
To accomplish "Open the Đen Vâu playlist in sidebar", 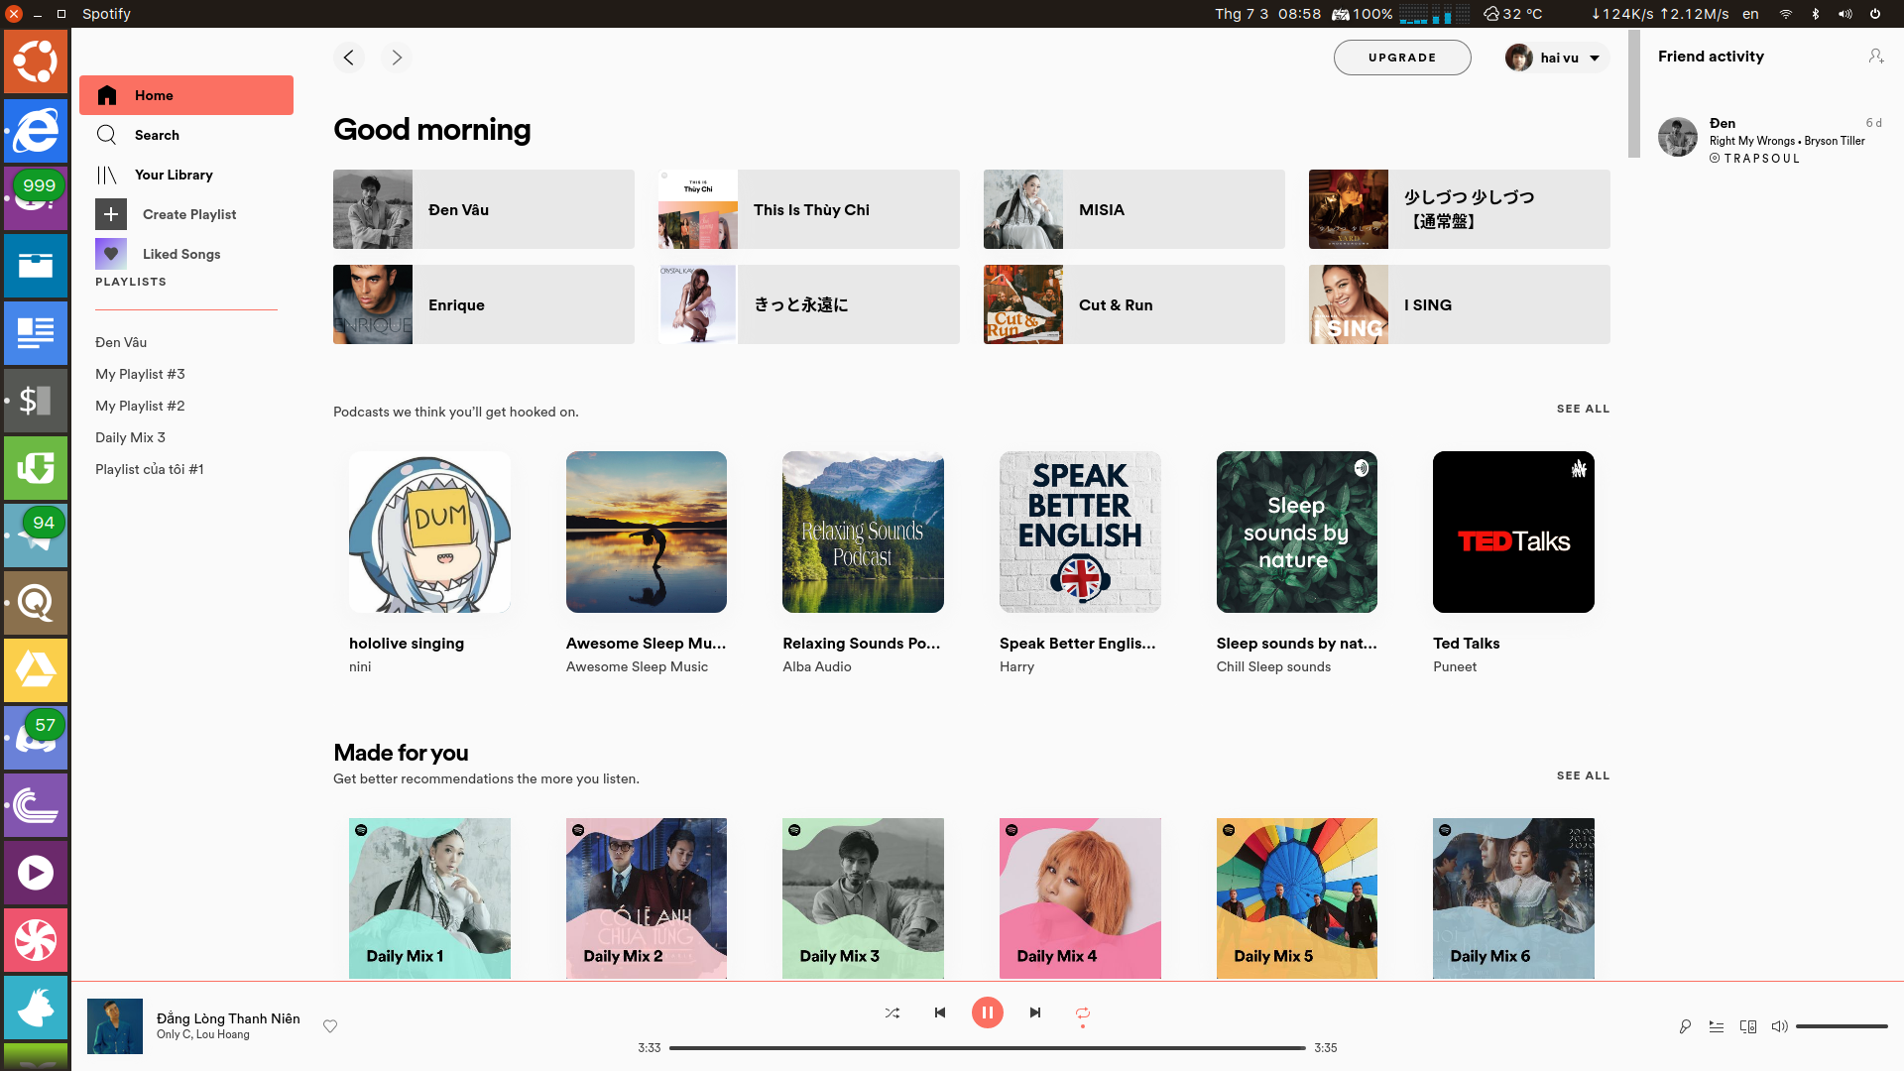I will 121,342.
